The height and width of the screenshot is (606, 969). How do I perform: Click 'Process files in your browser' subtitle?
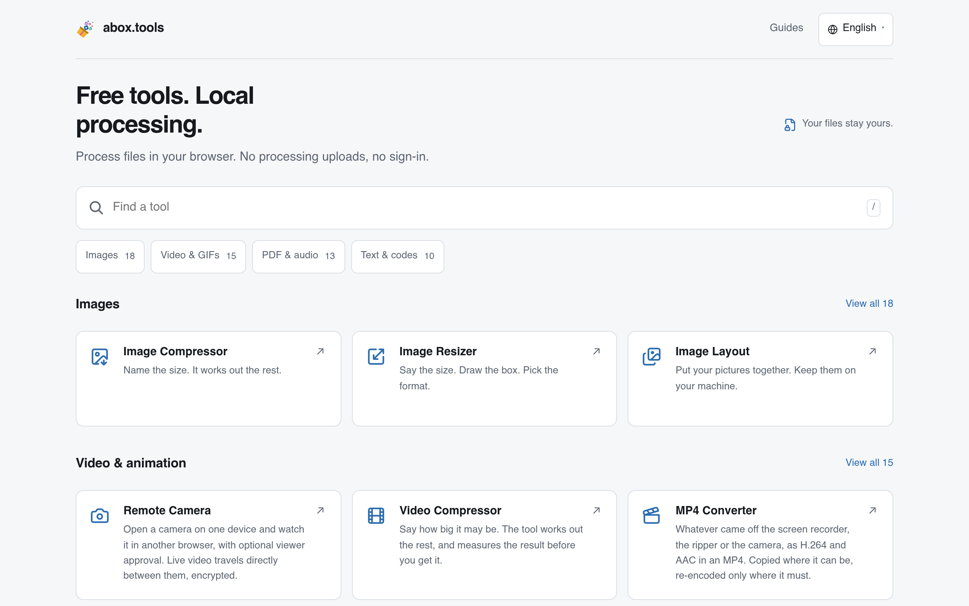coord(252,157)
